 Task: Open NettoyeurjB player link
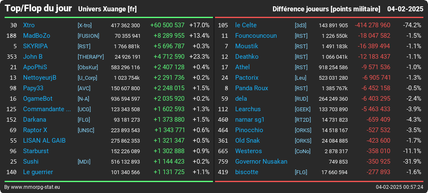coord(39,78)
